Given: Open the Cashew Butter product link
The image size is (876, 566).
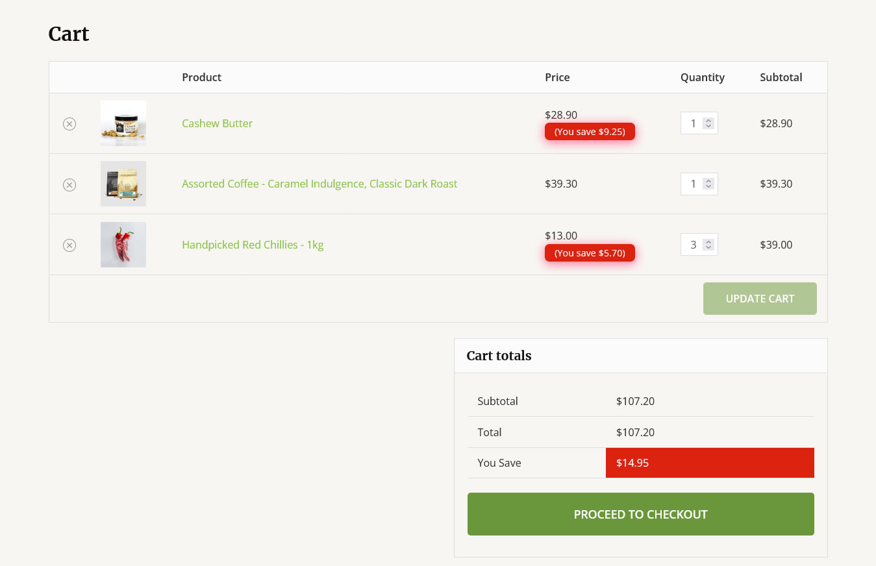Looking at the screenshot, I should click(x=217, y=123).
